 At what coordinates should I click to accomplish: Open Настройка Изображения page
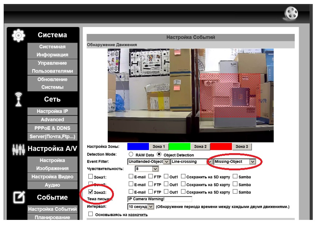click(x=52, y=164)
